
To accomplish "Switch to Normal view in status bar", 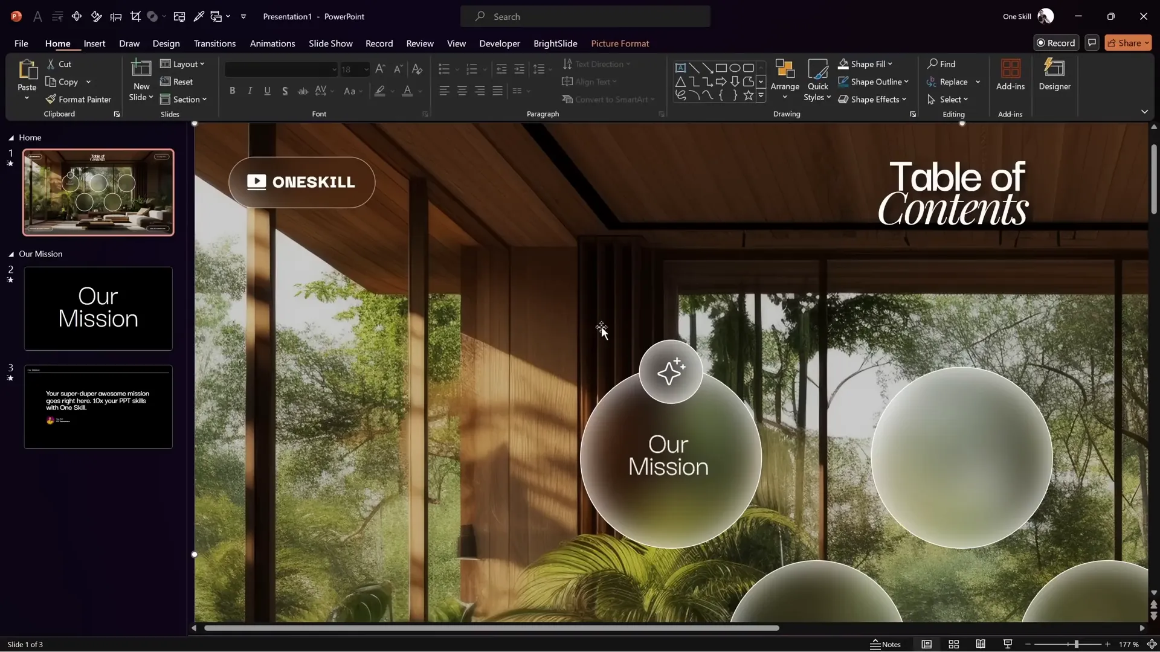I will [926, 644].
